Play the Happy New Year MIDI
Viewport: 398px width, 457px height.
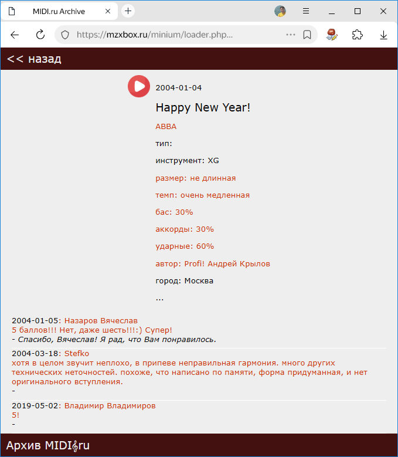click(138, 86)
